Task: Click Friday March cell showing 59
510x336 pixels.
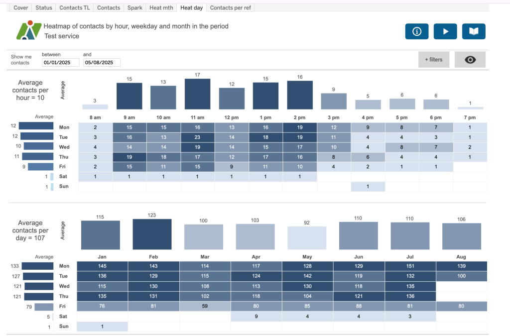Action: [x=205, y=307]
